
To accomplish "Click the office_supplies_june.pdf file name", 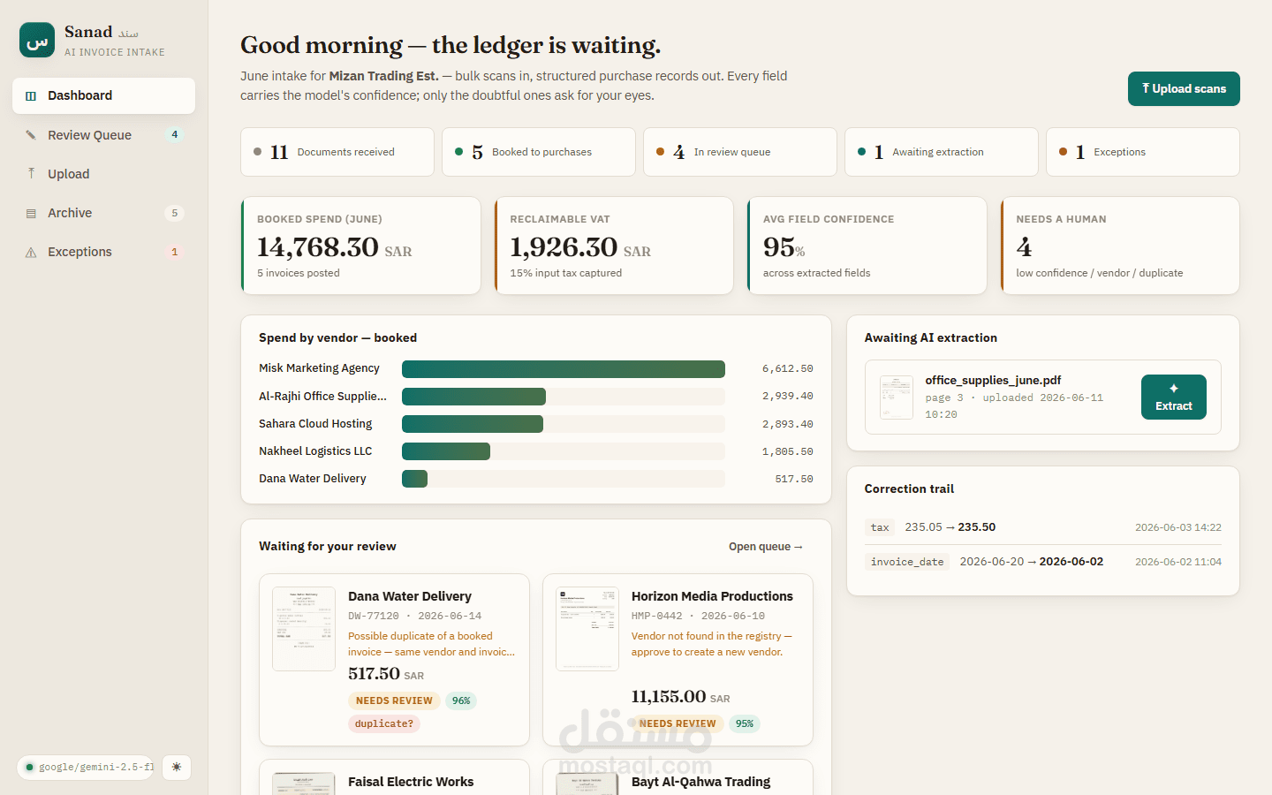I will pyautogui.click(x=993, y=380).
